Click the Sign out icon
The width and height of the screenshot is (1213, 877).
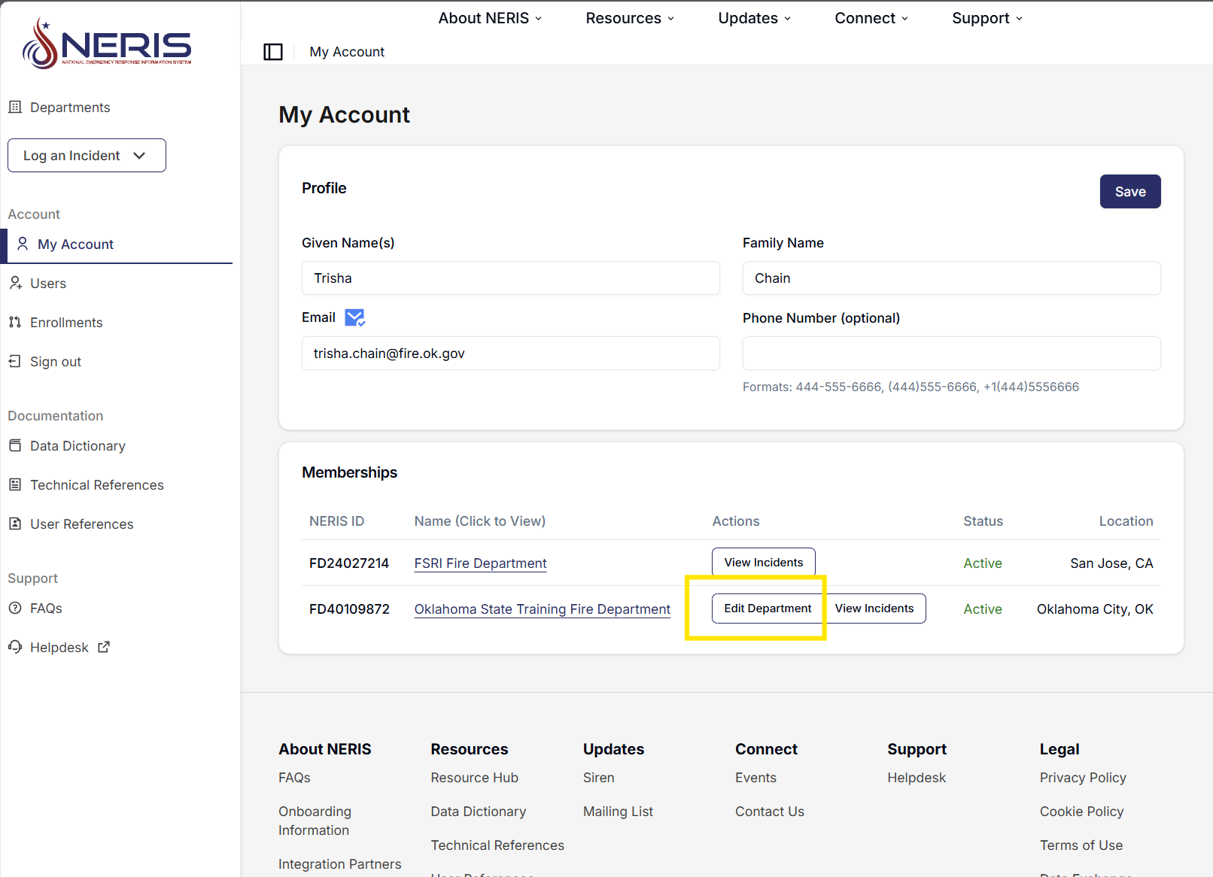coord(15,362)
